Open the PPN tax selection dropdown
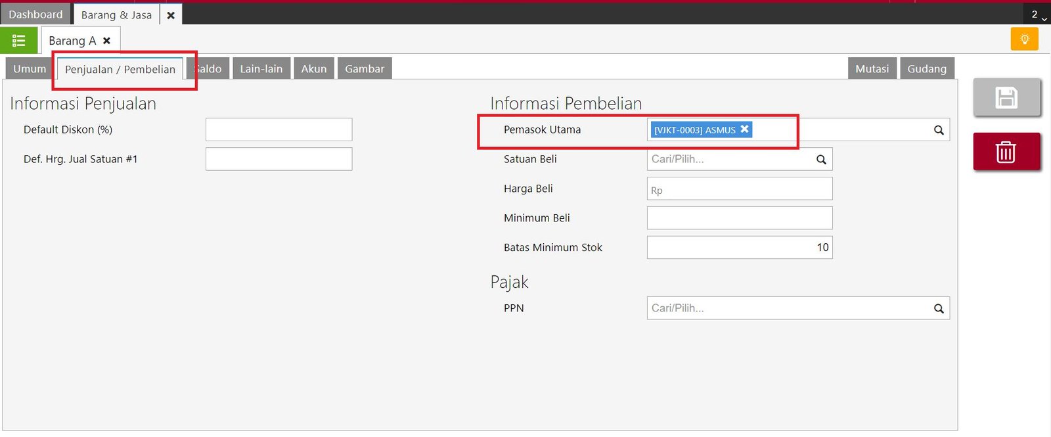Viewport: 1051px width, 437px height. coord(788,309)
